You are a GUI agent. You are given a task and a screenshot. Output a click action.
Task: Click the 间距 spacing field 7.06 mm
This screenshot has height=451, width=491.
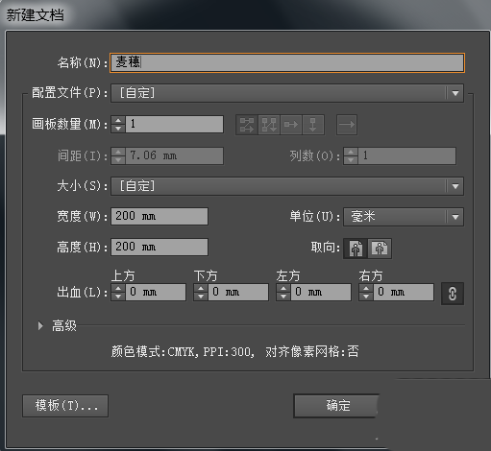coord(175,155)
